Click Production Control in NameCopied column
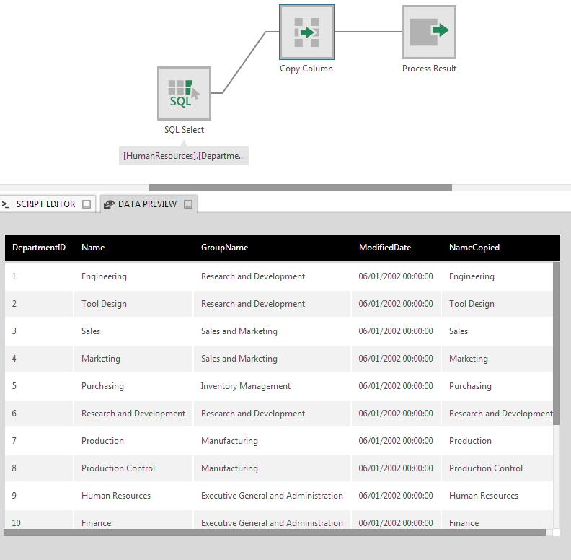The height and width of the screenshot is (560, 571). 497,468
